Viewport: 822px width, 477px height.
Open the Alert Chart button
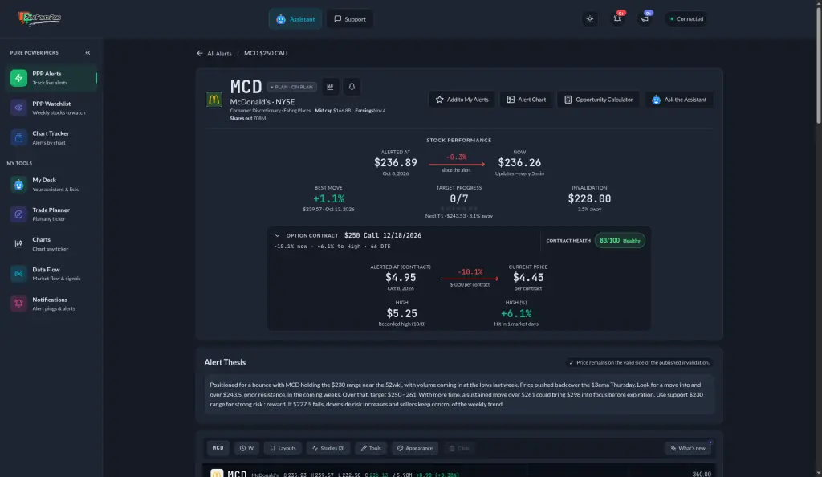pyautogui.click(x=527, y=100)
